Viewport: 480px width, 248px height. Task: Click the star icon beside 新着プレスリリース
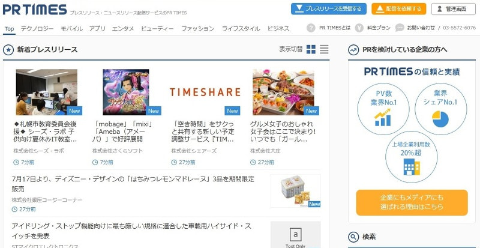8,50
